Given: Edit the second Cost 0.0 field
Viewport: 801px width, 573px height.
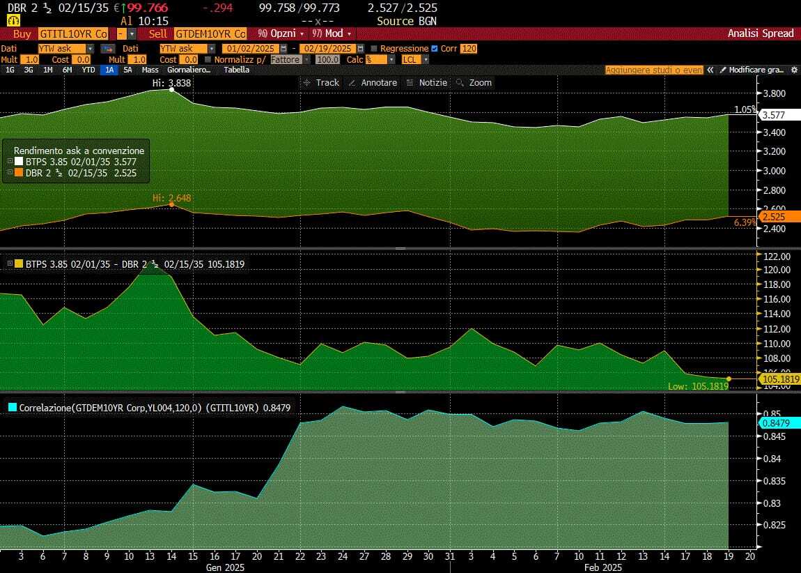Looking at the screenshot, I should tap(189, 60).
